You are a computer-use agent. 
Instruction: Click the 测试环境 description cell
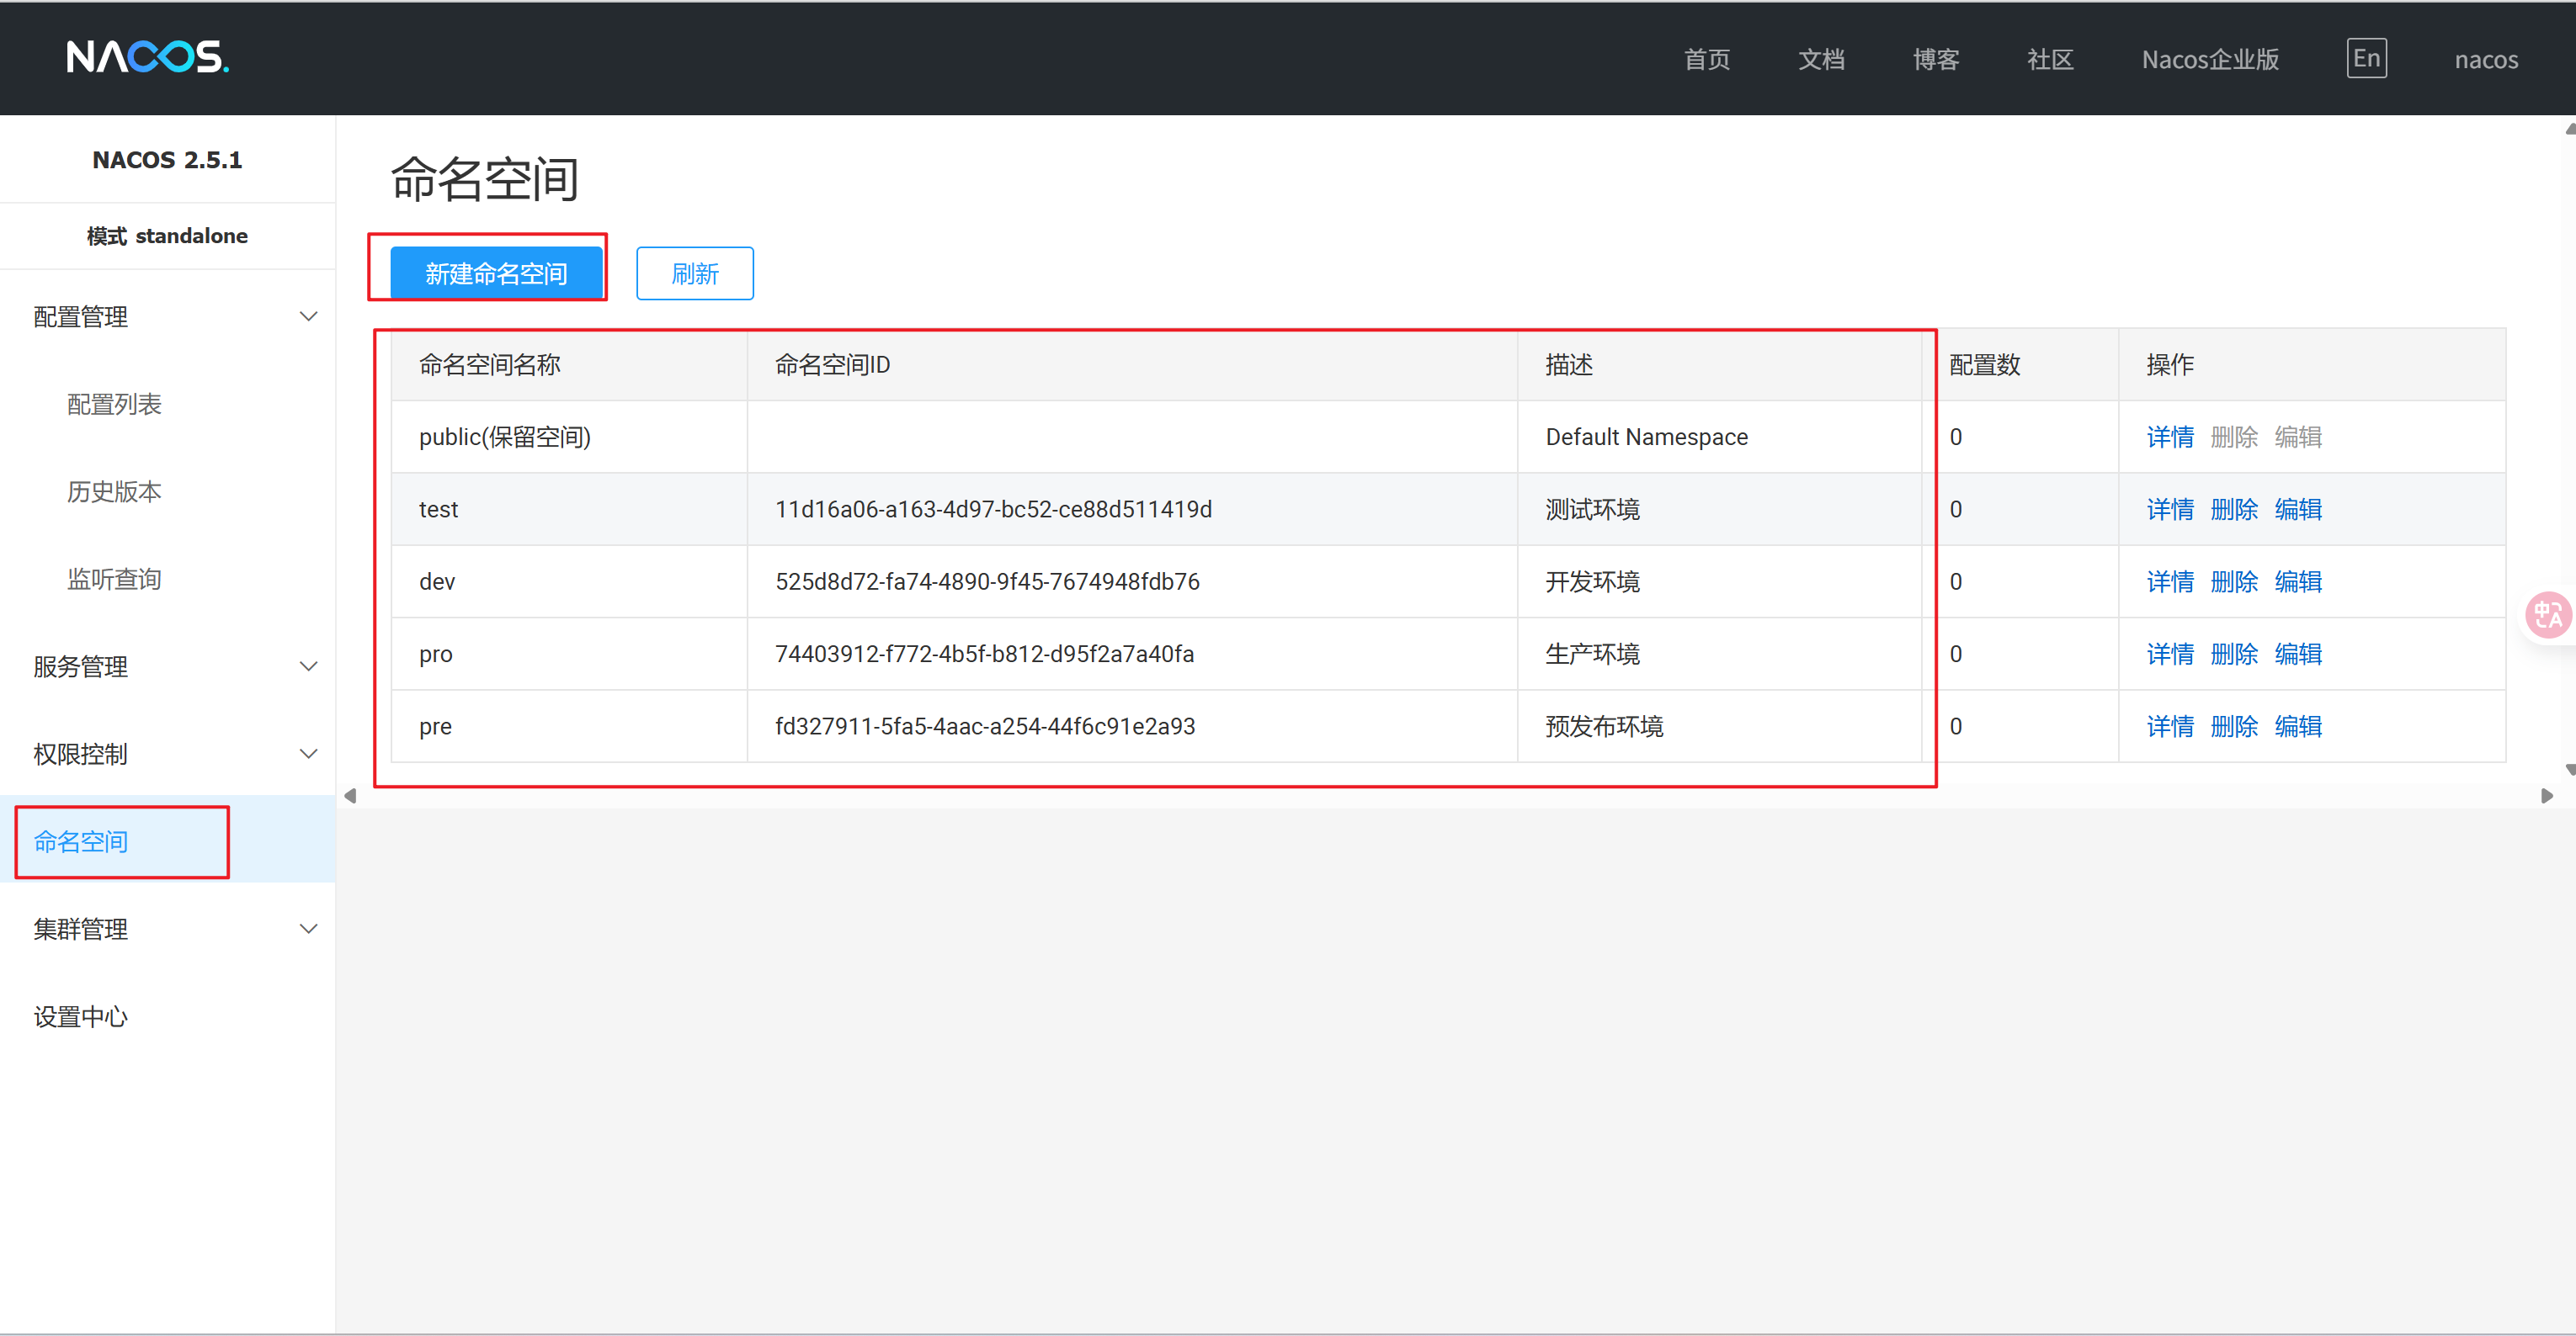click(1719, 509)
